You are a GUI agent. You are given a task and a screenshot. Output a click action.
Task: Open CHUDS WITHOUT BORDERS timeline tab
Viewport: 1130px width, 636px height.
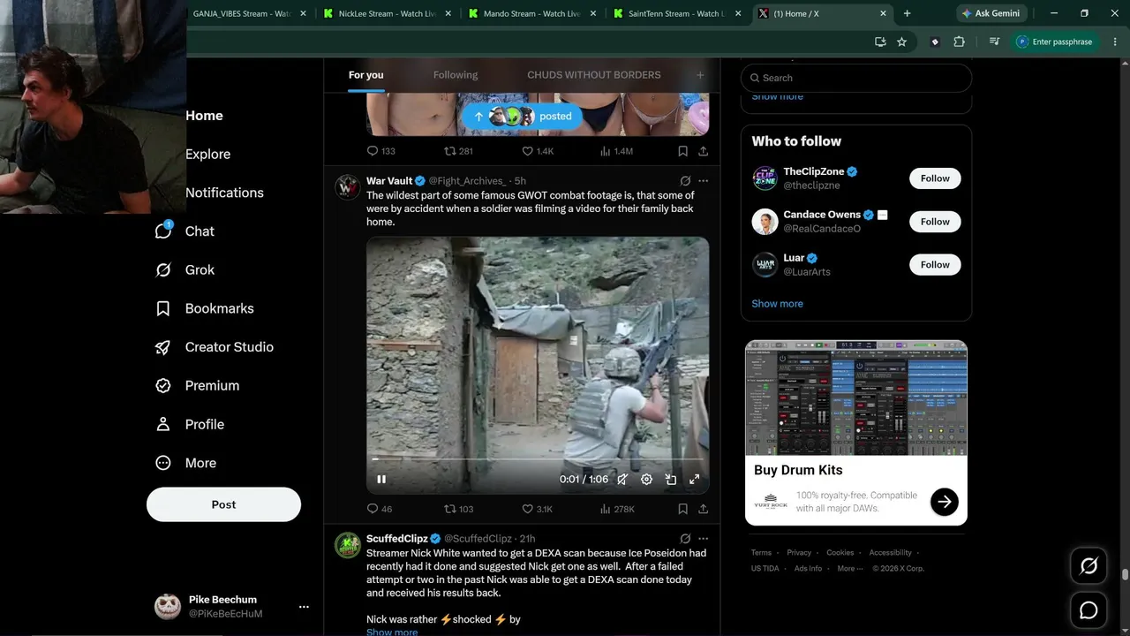[x=594, y=75]
